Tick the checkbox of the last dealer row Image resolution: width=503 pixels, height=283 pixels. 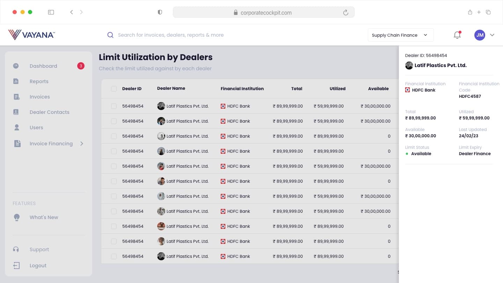[x=114, y=256]
